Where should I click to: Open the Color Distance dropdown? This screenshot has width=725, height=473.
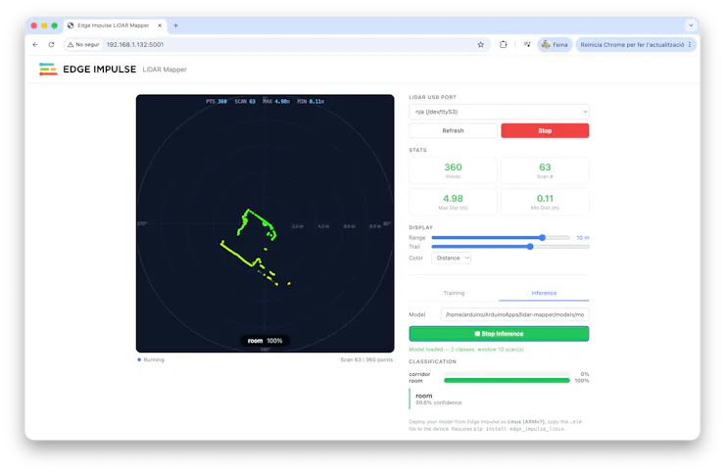(x=452, y=258)
